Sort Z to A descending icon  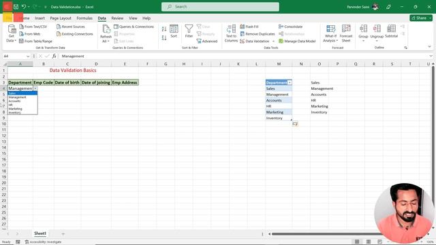coord(164,38)
